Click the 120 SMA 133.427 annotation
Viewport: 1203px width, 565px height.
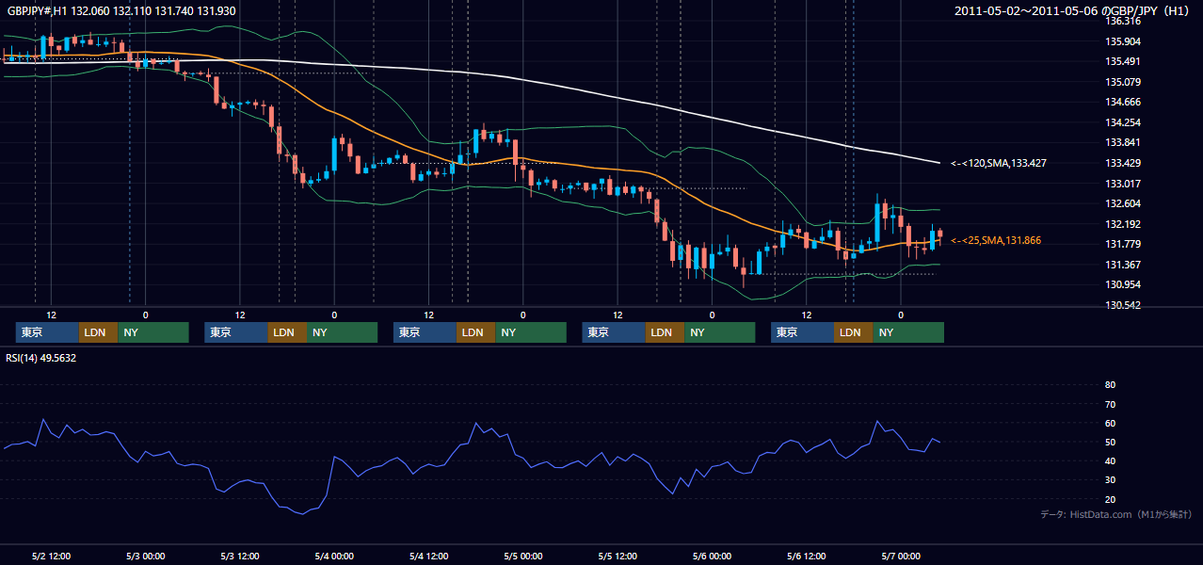[998, 163]
